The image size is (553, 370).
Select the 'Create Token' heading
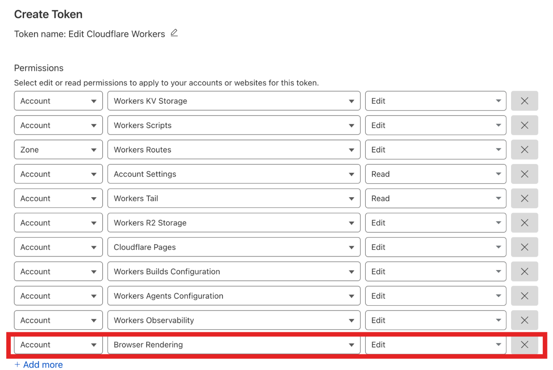pyautogui.click(x=48, y=14)
